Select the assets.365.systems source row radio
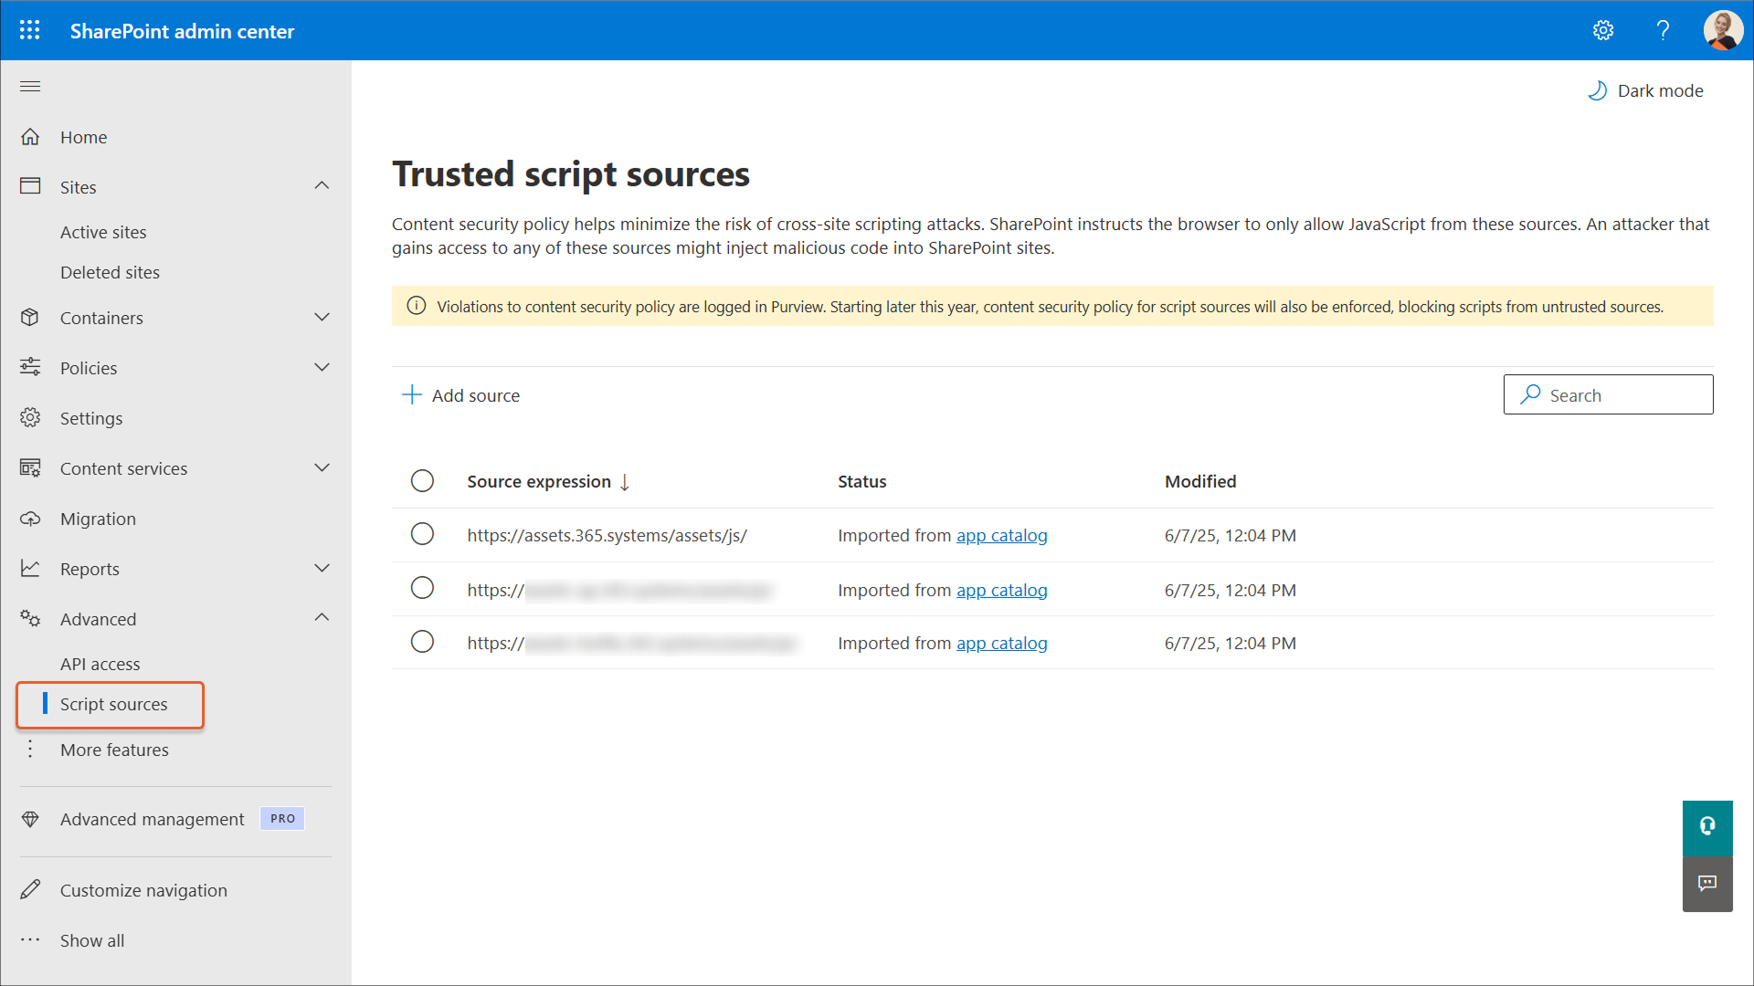Viewport: 1754px width, 986px height. point(422,534)
